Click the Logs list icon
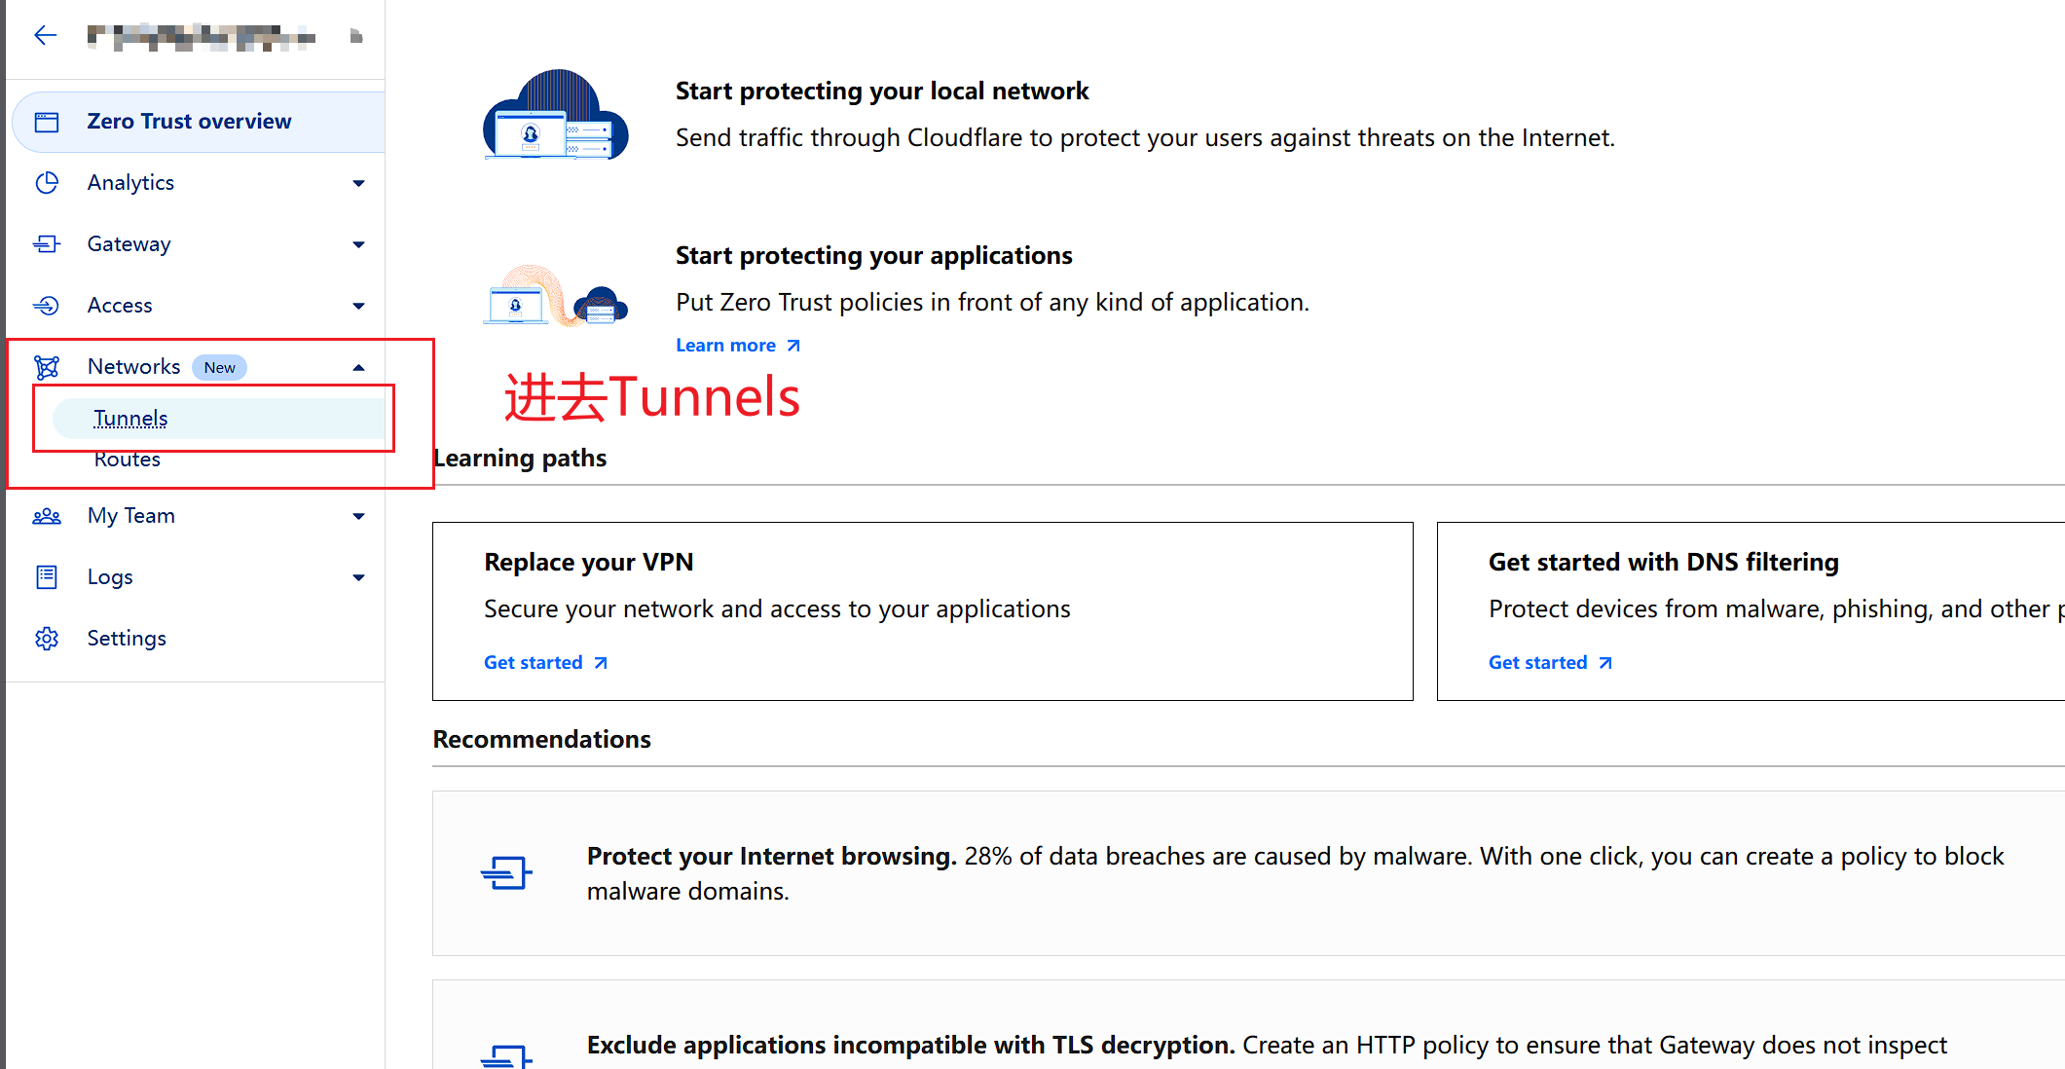The width and height of the screenshot is (2065, 1069). pyautogui.click(x=47, y=577)
